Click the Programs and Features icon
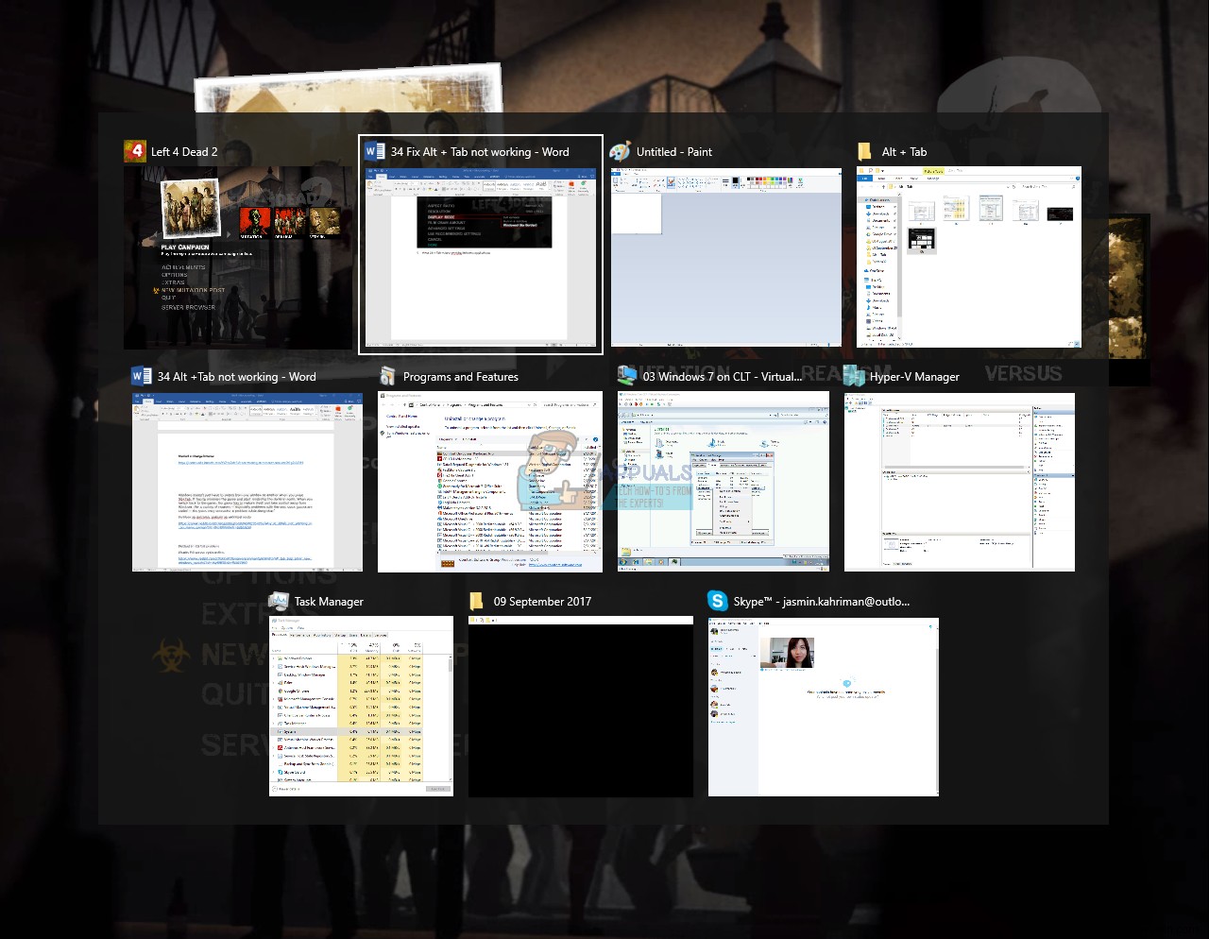The width and height of the screenshot is (1209, 939). point(387,376)
